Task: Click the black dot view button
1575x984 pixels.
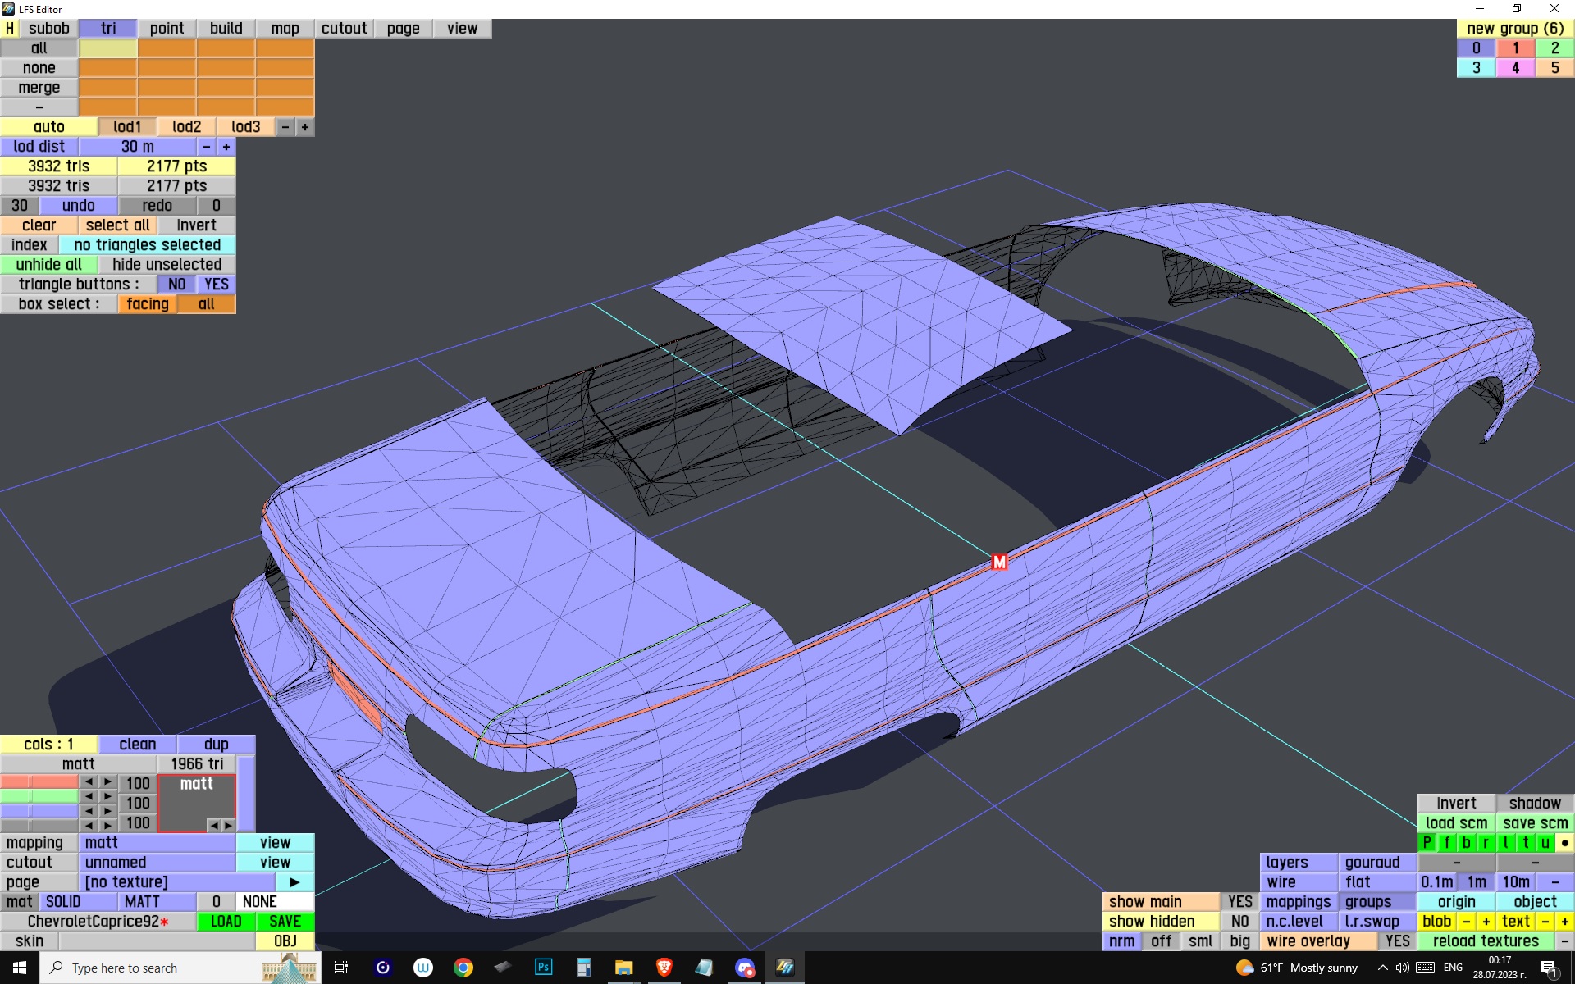Action: 1564,842
